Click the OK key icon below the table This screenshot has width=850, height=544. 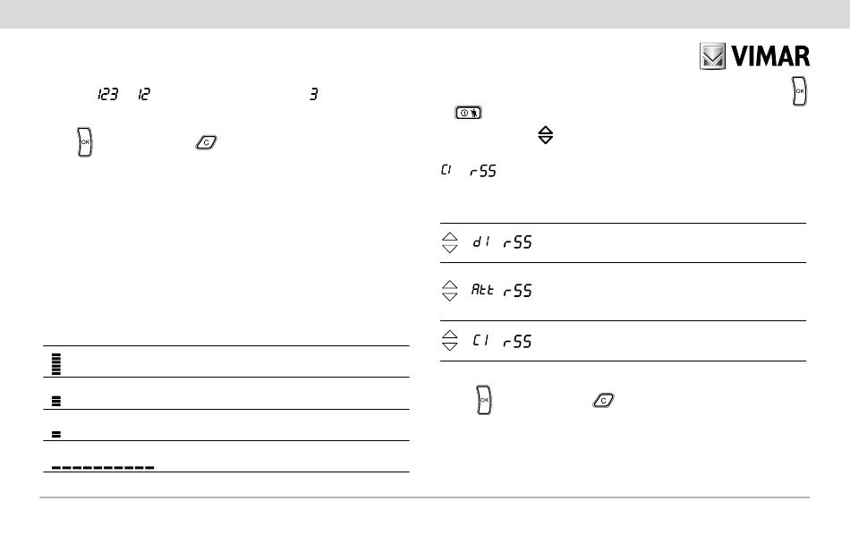click(x=483, y=400)
